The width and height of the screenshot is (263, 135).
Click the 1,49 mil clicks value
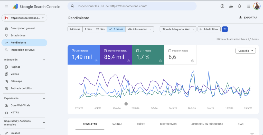coord(82,57)
